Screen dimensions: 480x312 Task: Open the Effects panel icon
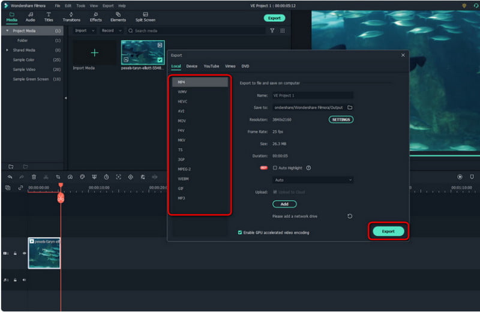[95, 16]
